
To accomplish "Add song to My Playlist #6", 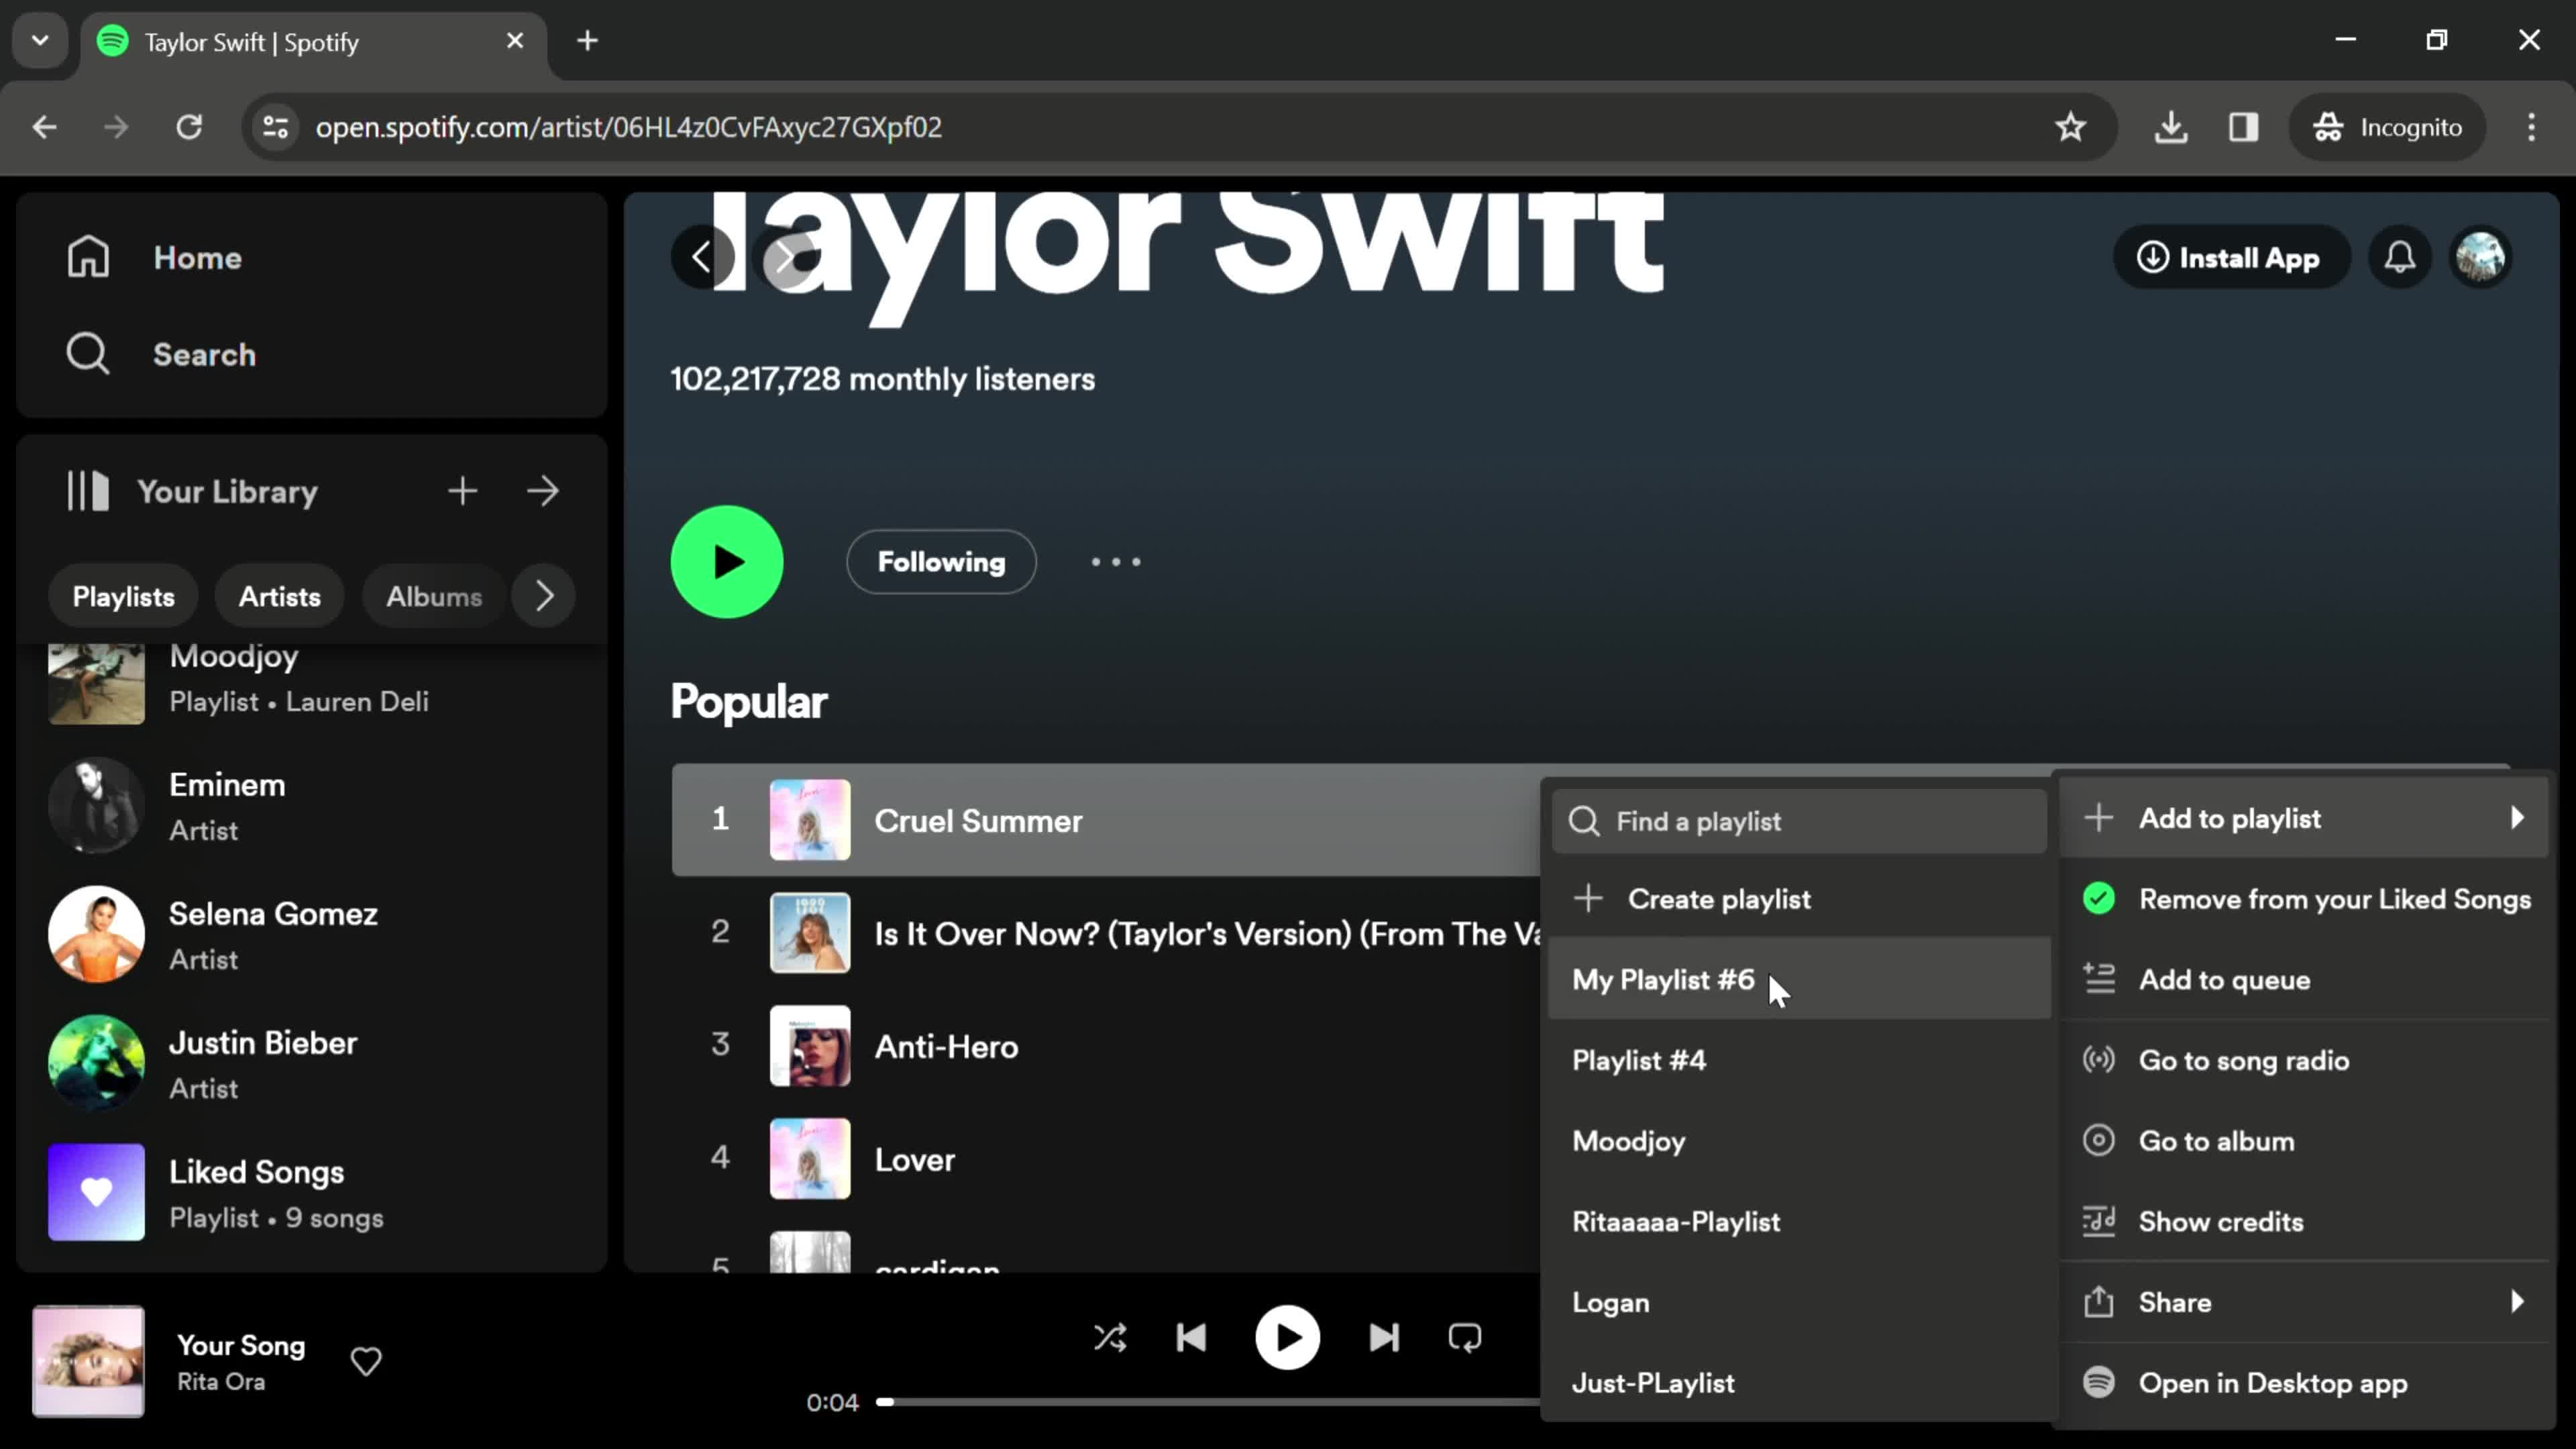I will (1799, 979).
